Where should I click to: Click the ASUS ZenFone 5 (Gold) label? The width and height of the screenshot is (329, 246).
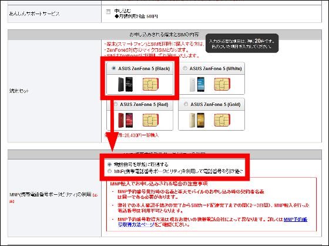[x=215, y=104]
